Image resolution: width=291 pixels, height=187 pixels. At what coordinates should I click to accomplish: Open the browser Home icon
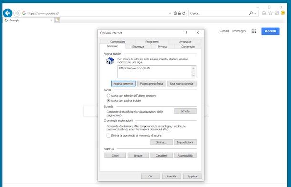pos(264,13)
